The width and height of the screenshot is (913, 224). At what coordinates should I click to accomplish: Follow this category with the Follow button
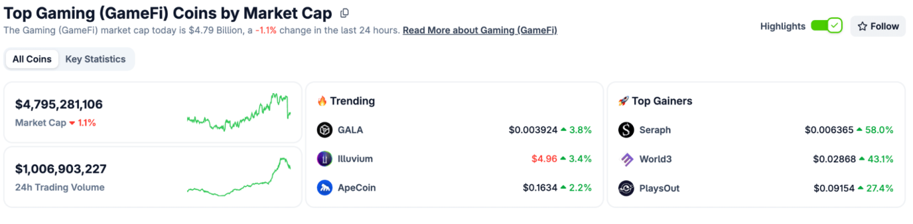pos(878,26)
